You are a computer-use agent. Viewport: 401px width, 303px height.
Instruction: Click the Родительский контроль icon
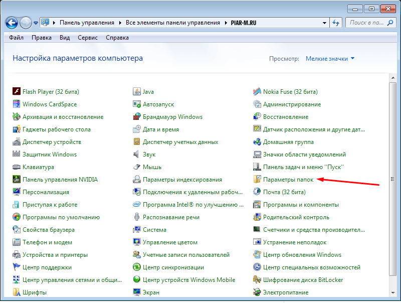257,217
